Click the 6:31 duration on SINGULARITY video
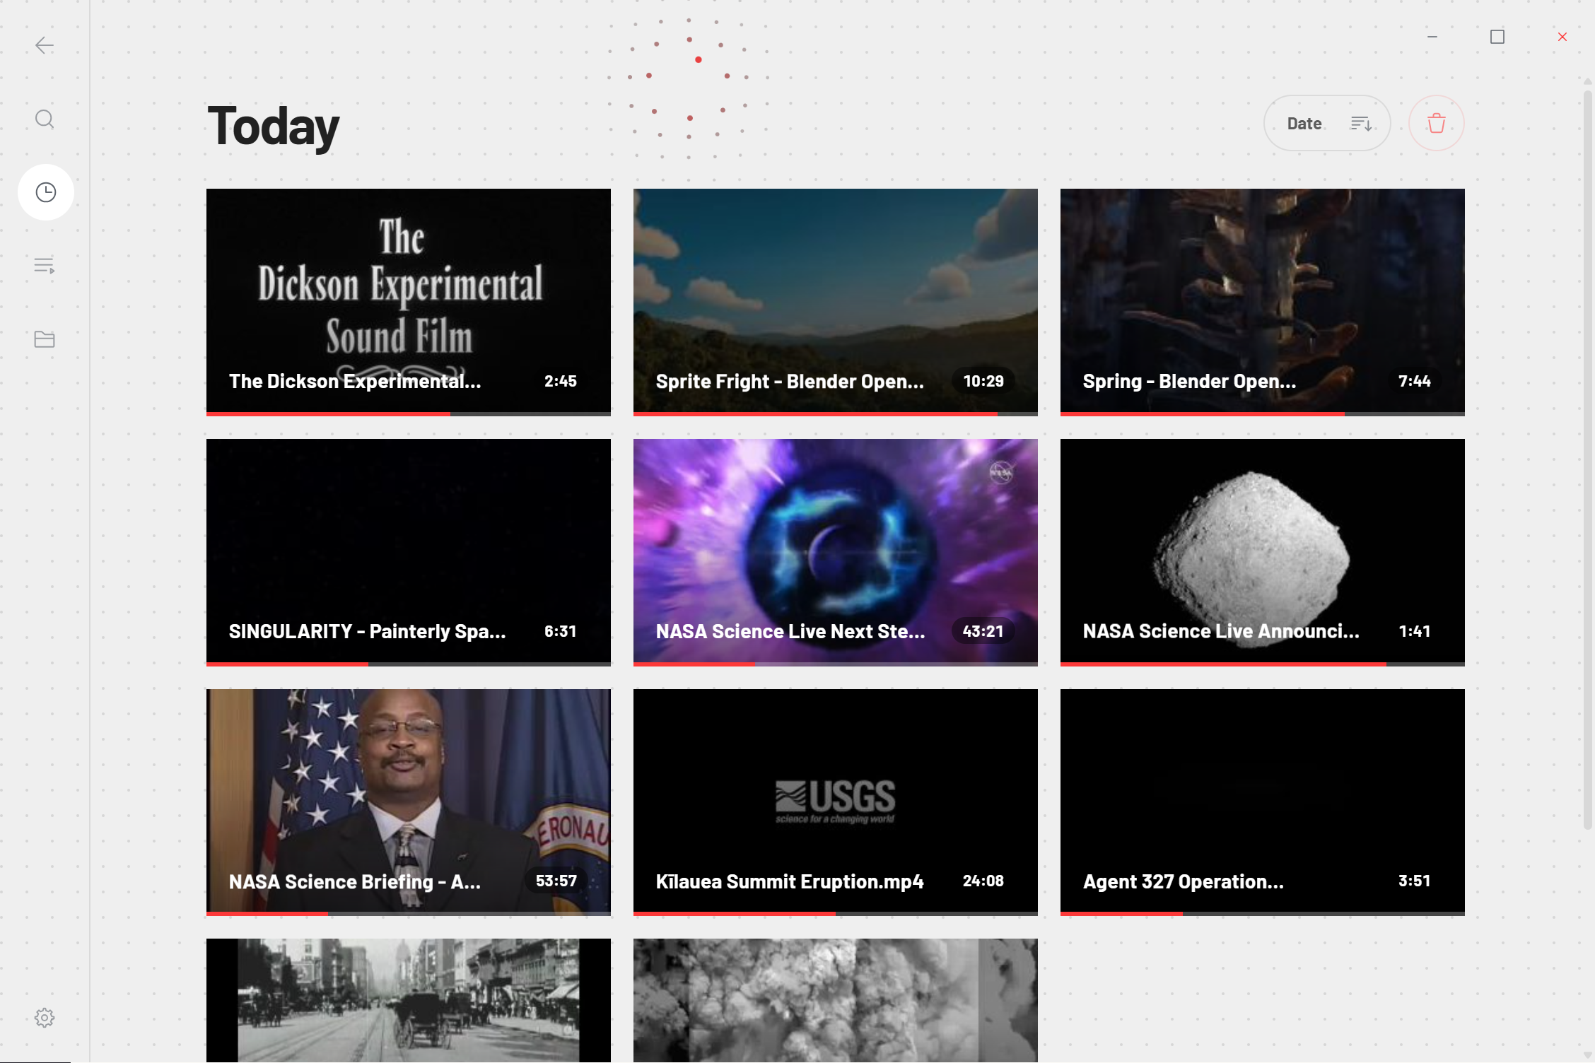Screen dimensions: 1595x1063 tap(561, 631)
